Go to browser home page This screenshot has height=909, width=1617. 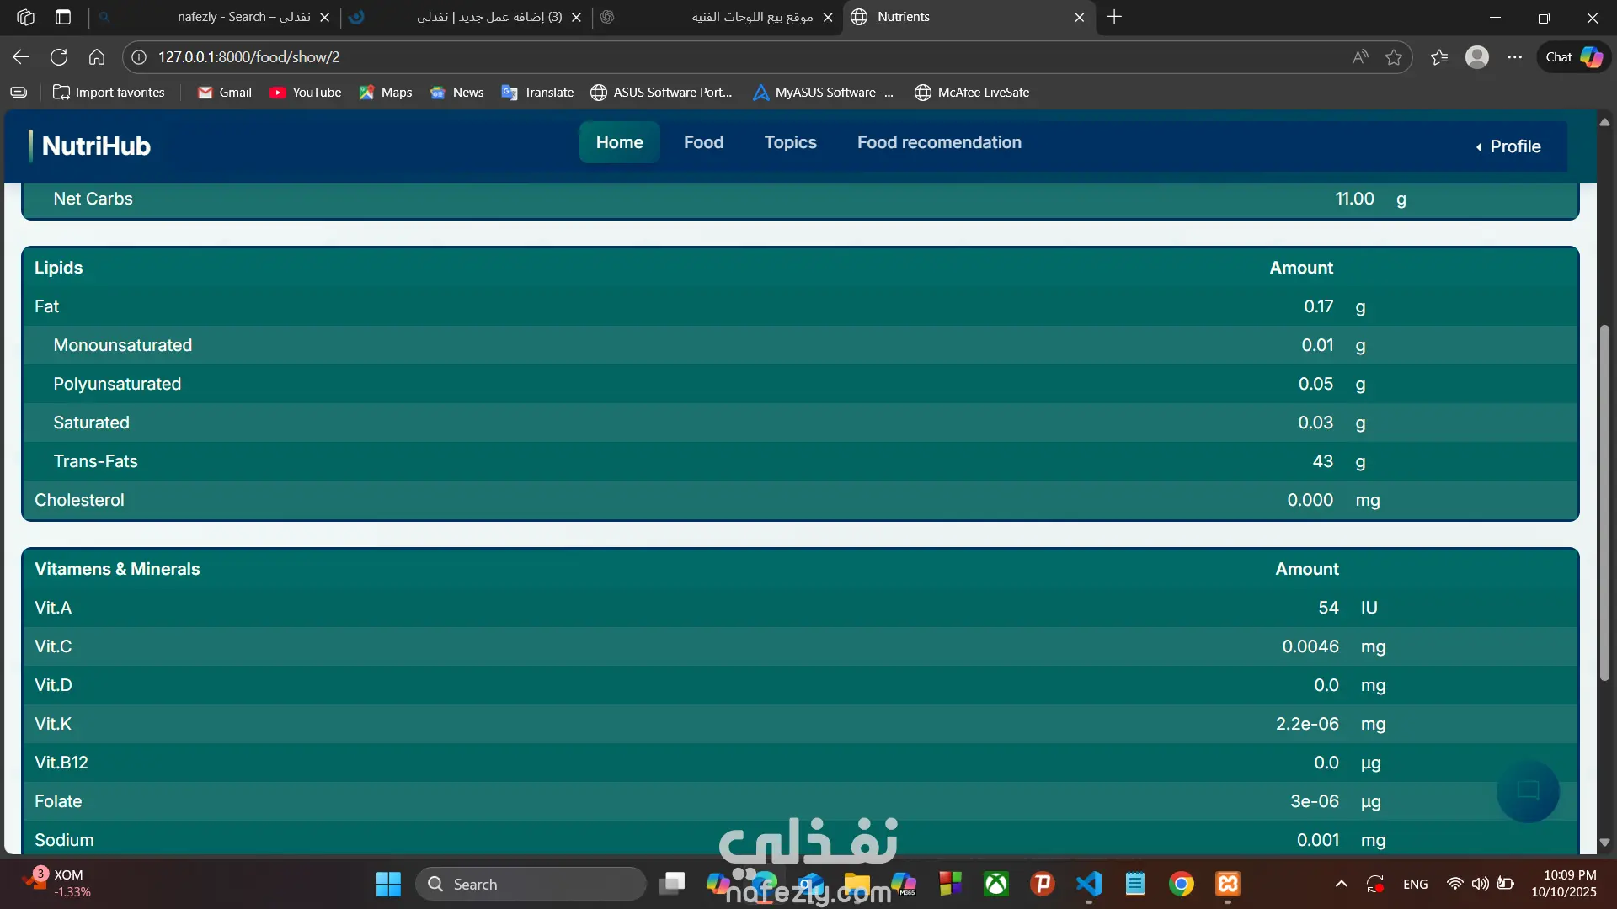[x=97, y=57]
